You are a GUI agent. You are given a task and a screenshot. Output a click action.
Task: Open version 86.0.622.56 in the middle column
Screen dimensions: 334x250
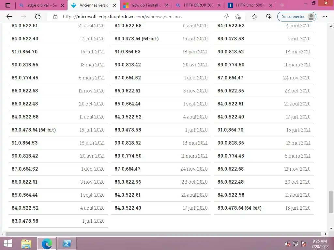pos(161,182)
